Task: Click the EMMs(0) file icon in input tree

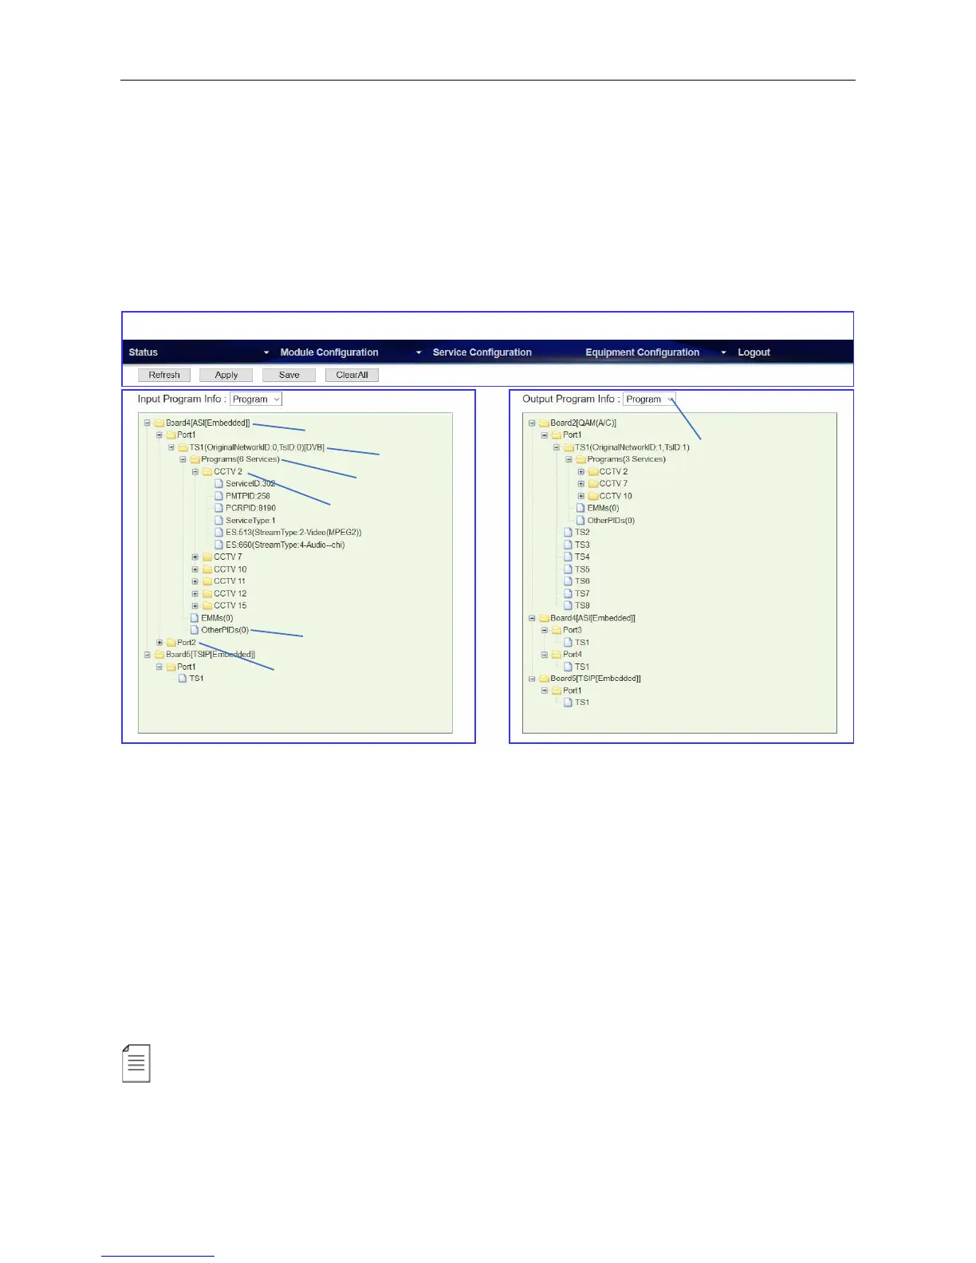Action: pos(195,618)
